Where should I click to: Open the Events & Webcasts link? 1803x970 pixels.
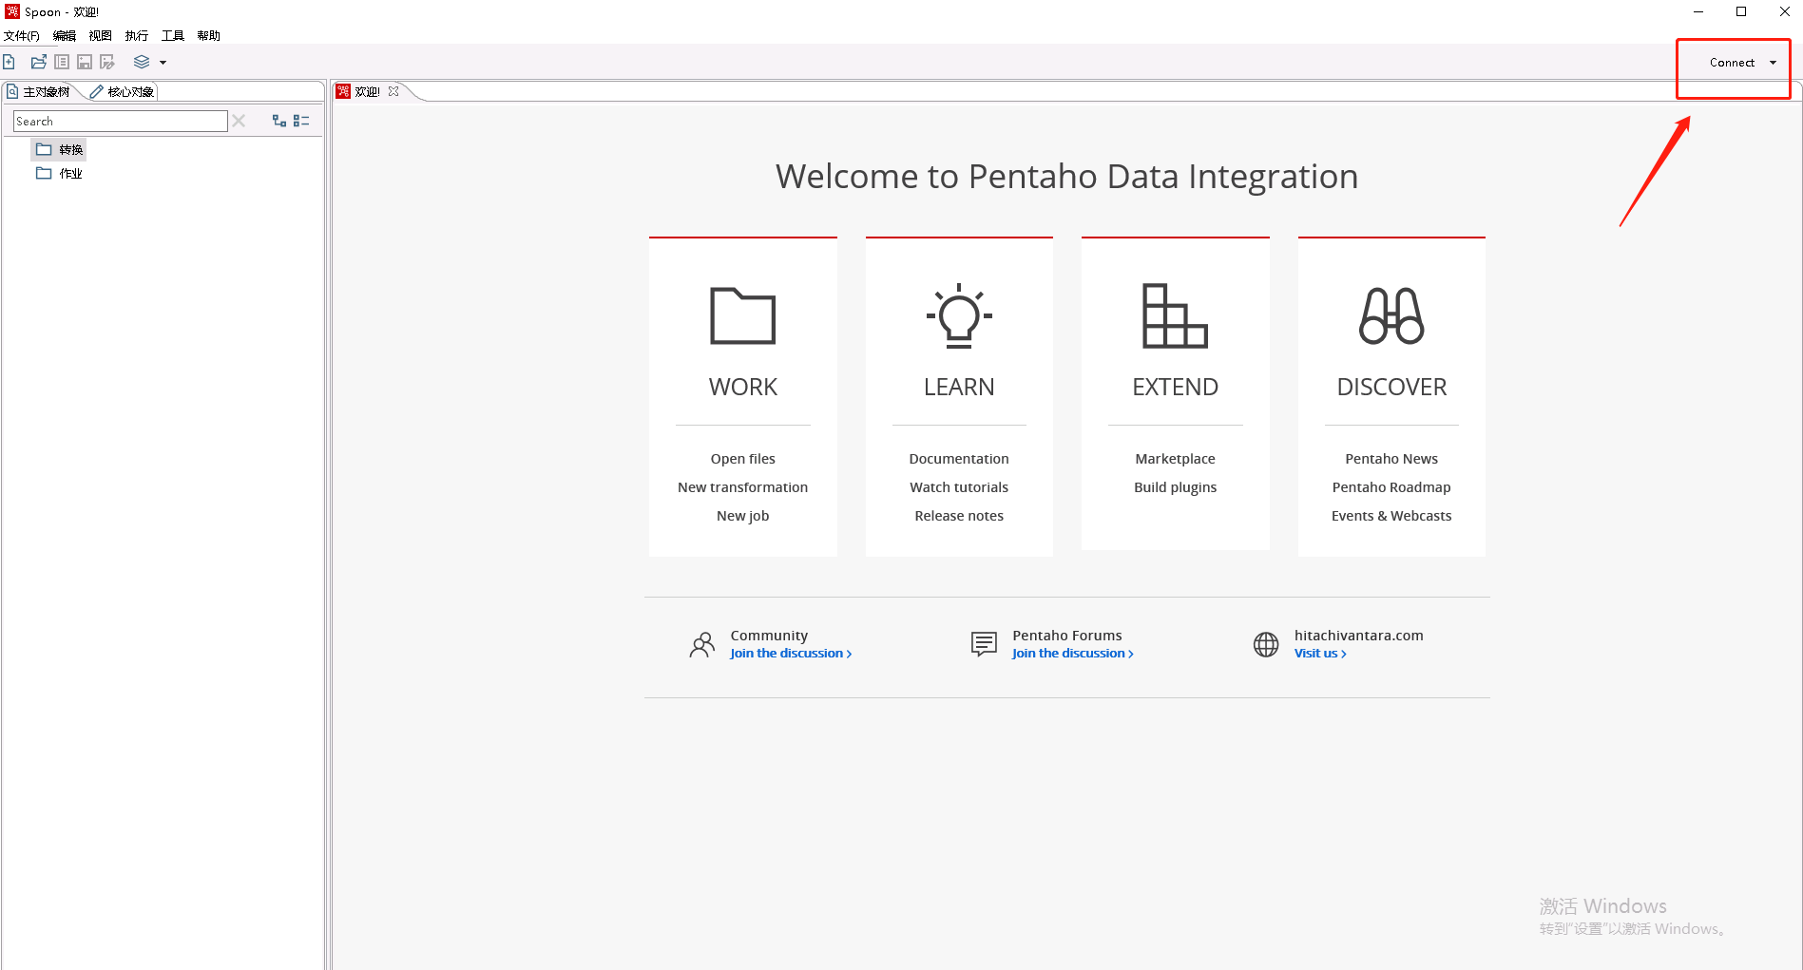point(1391,516)
